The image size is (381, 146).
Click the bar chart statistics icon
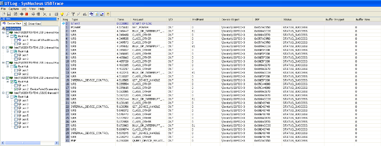pos(85,14)
